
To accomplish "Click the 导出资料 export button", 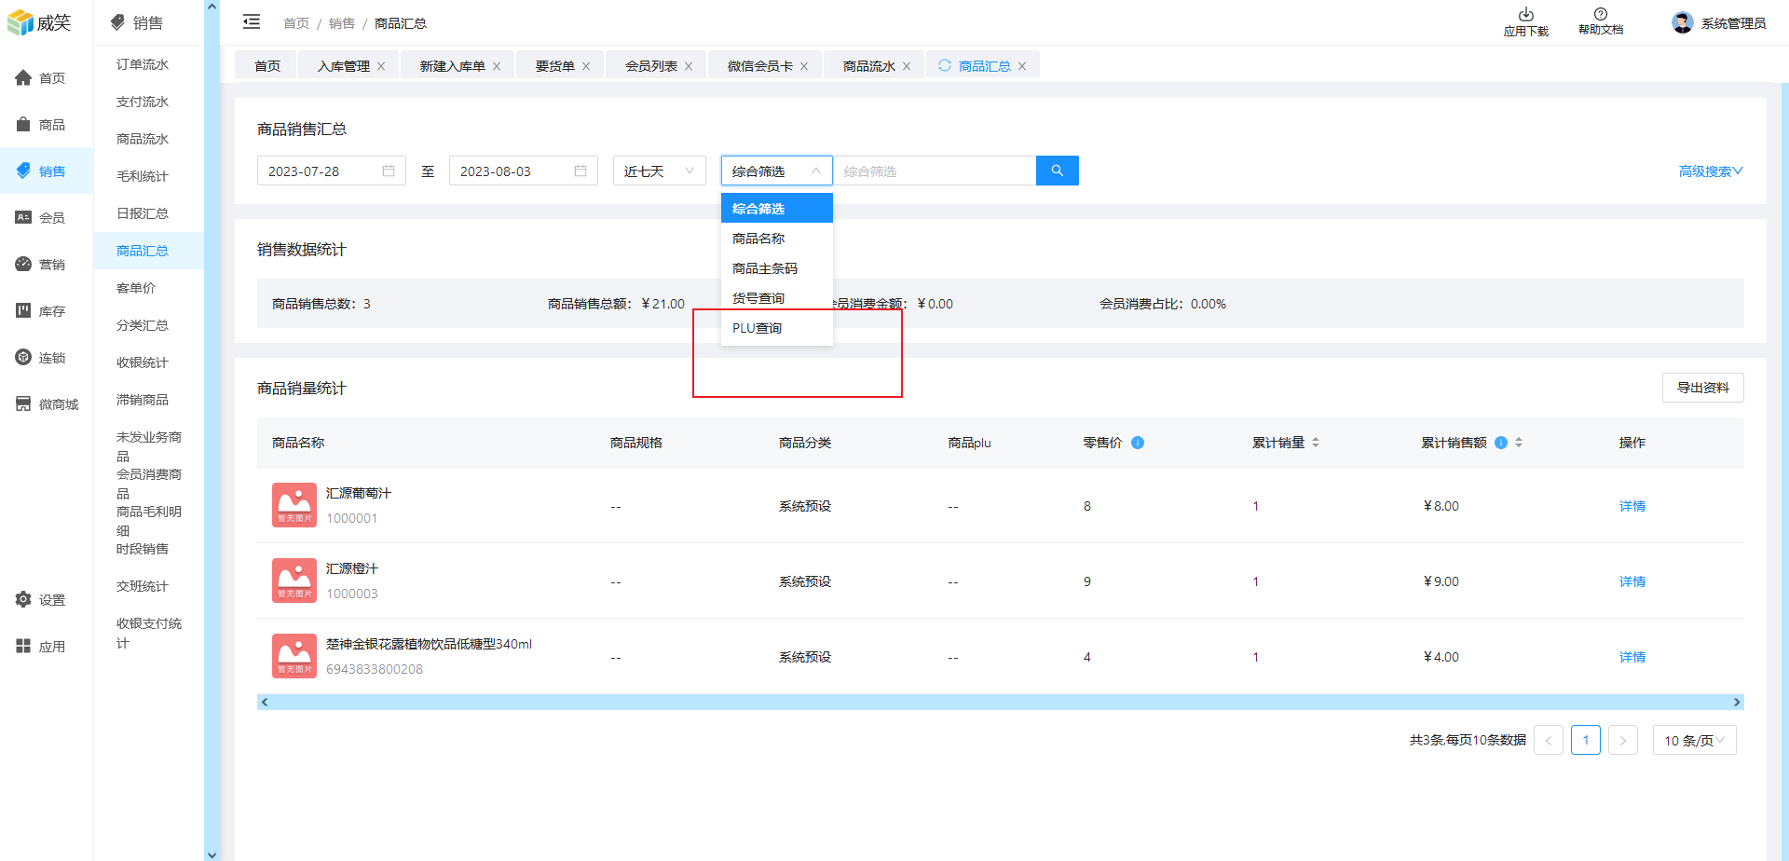I will click(x=1702, y=388).
